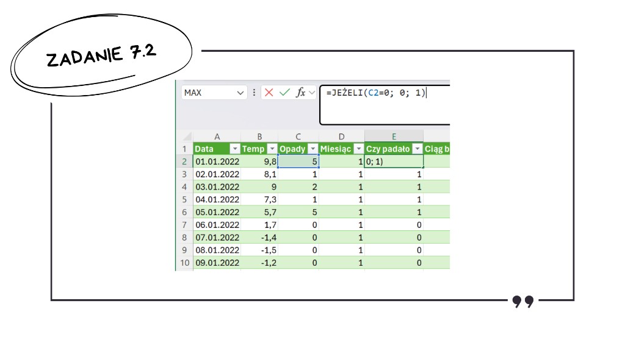Expand the formula bar chevron
The width and height of the screenshot is (625, 351).
[x=312, y=93]
